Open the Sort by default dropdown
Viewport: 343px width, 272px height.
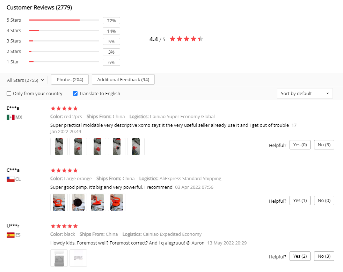[305, 93]
